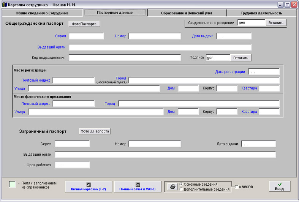The height and width of the screenshot is (202, 299).
Task: Click Вставить next to Свидетельство о рождении
Action: (276, 23)
